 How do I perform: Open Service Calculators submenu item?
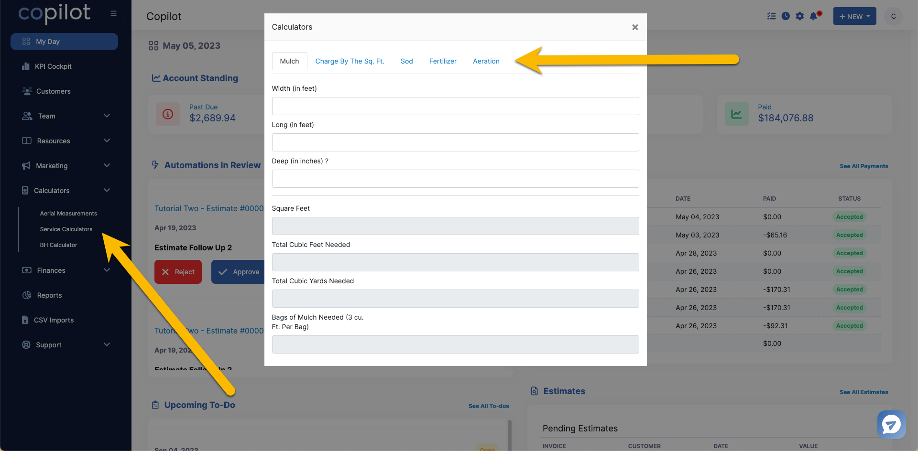[x=66, y=229]
